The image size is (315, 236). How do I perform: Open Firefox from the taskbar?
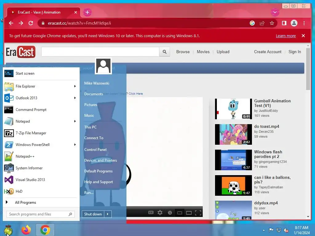(26, 230)
